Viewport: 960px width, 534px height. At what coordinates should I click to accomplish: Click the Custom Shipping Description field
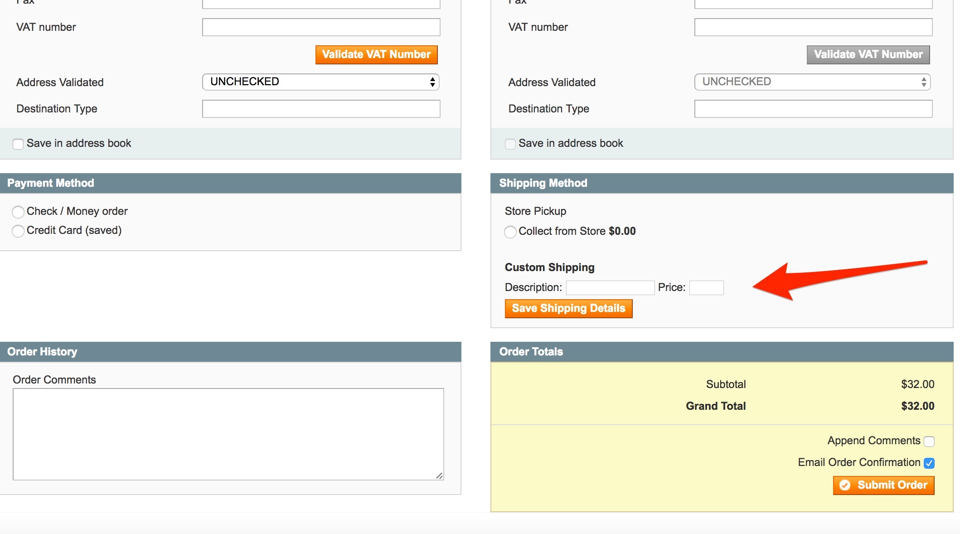610,288
